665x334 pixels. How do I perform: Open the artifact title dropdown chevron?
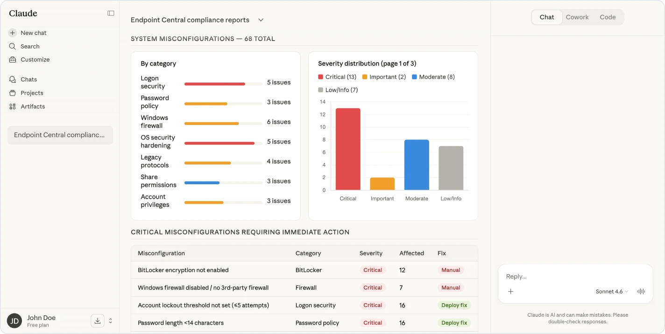click(261, 20)
